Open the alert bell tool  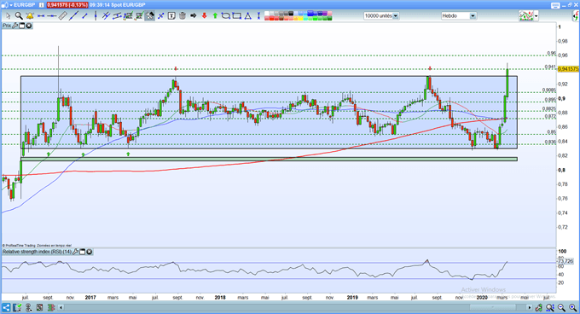click(30, 16)
